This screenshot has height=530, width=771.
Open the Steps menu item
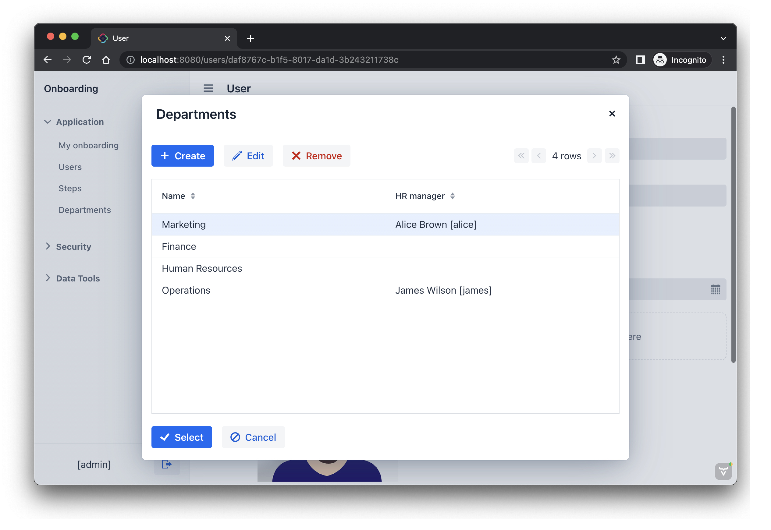[x=70, y=188]
